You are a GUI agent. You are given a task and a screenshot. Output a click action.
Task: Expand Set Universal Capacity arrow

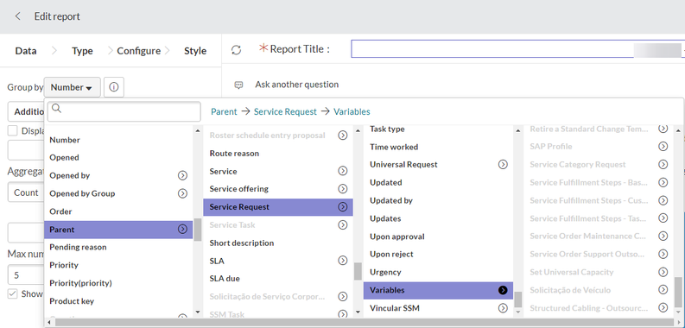coord(663,272)
